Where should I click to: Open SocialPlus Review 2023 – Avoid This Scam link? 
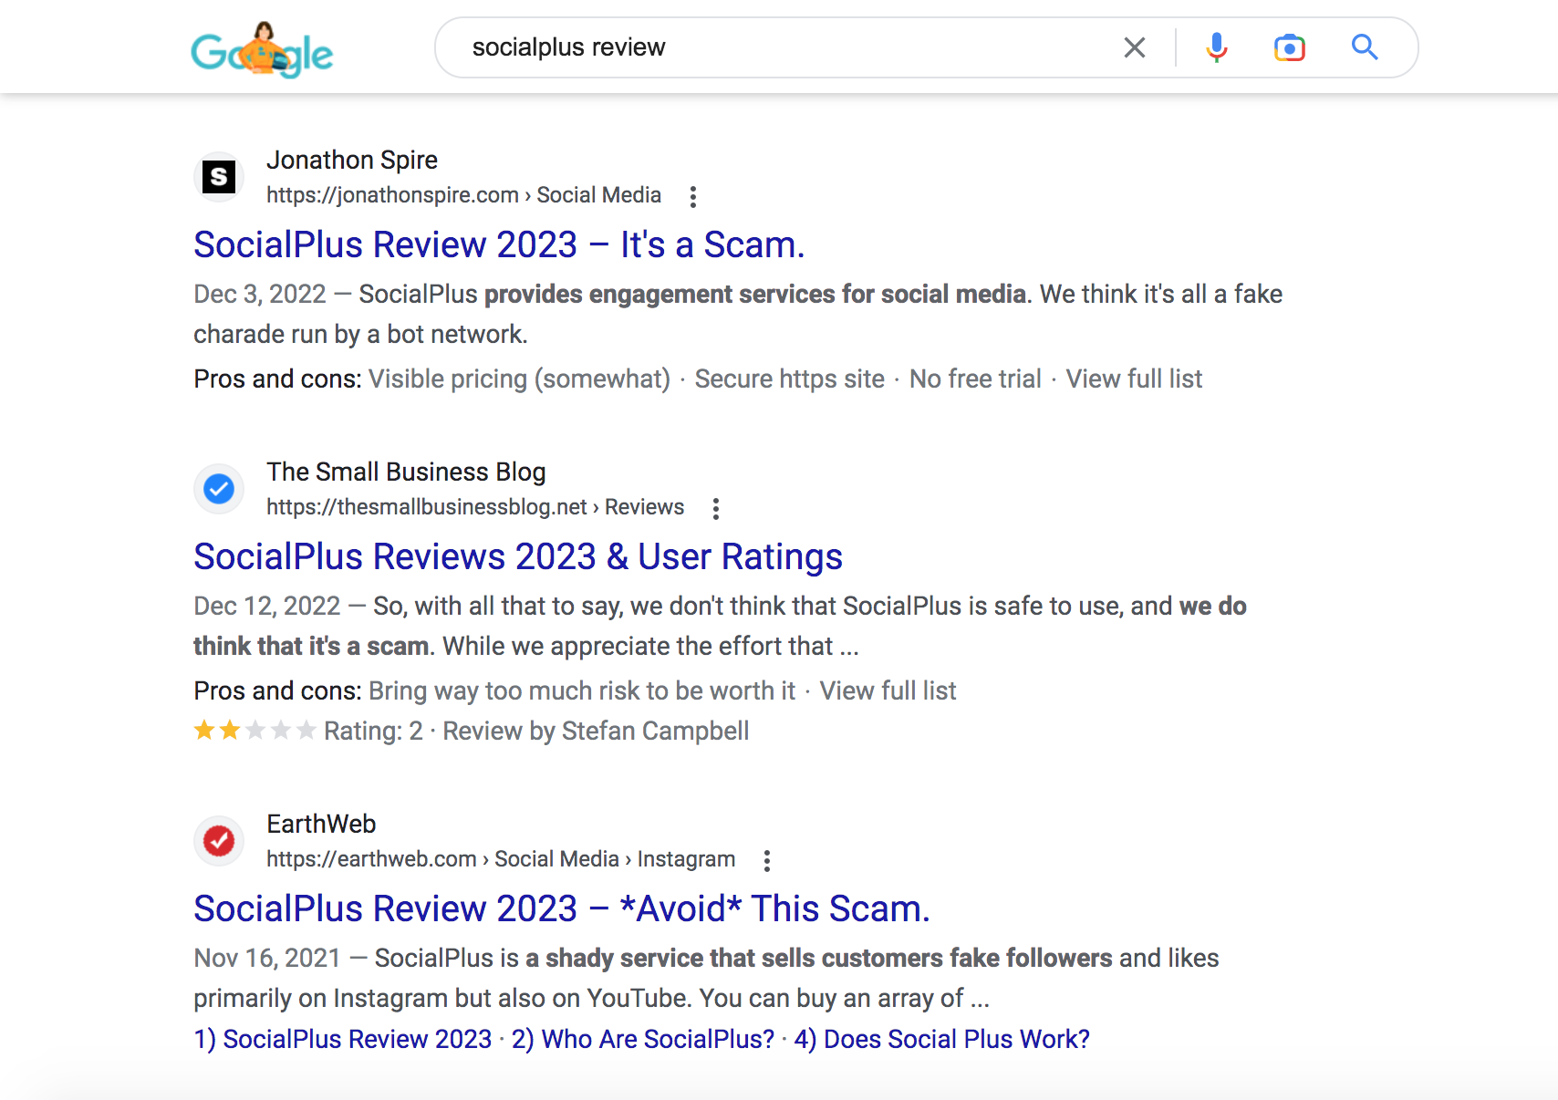pos(562,908)
